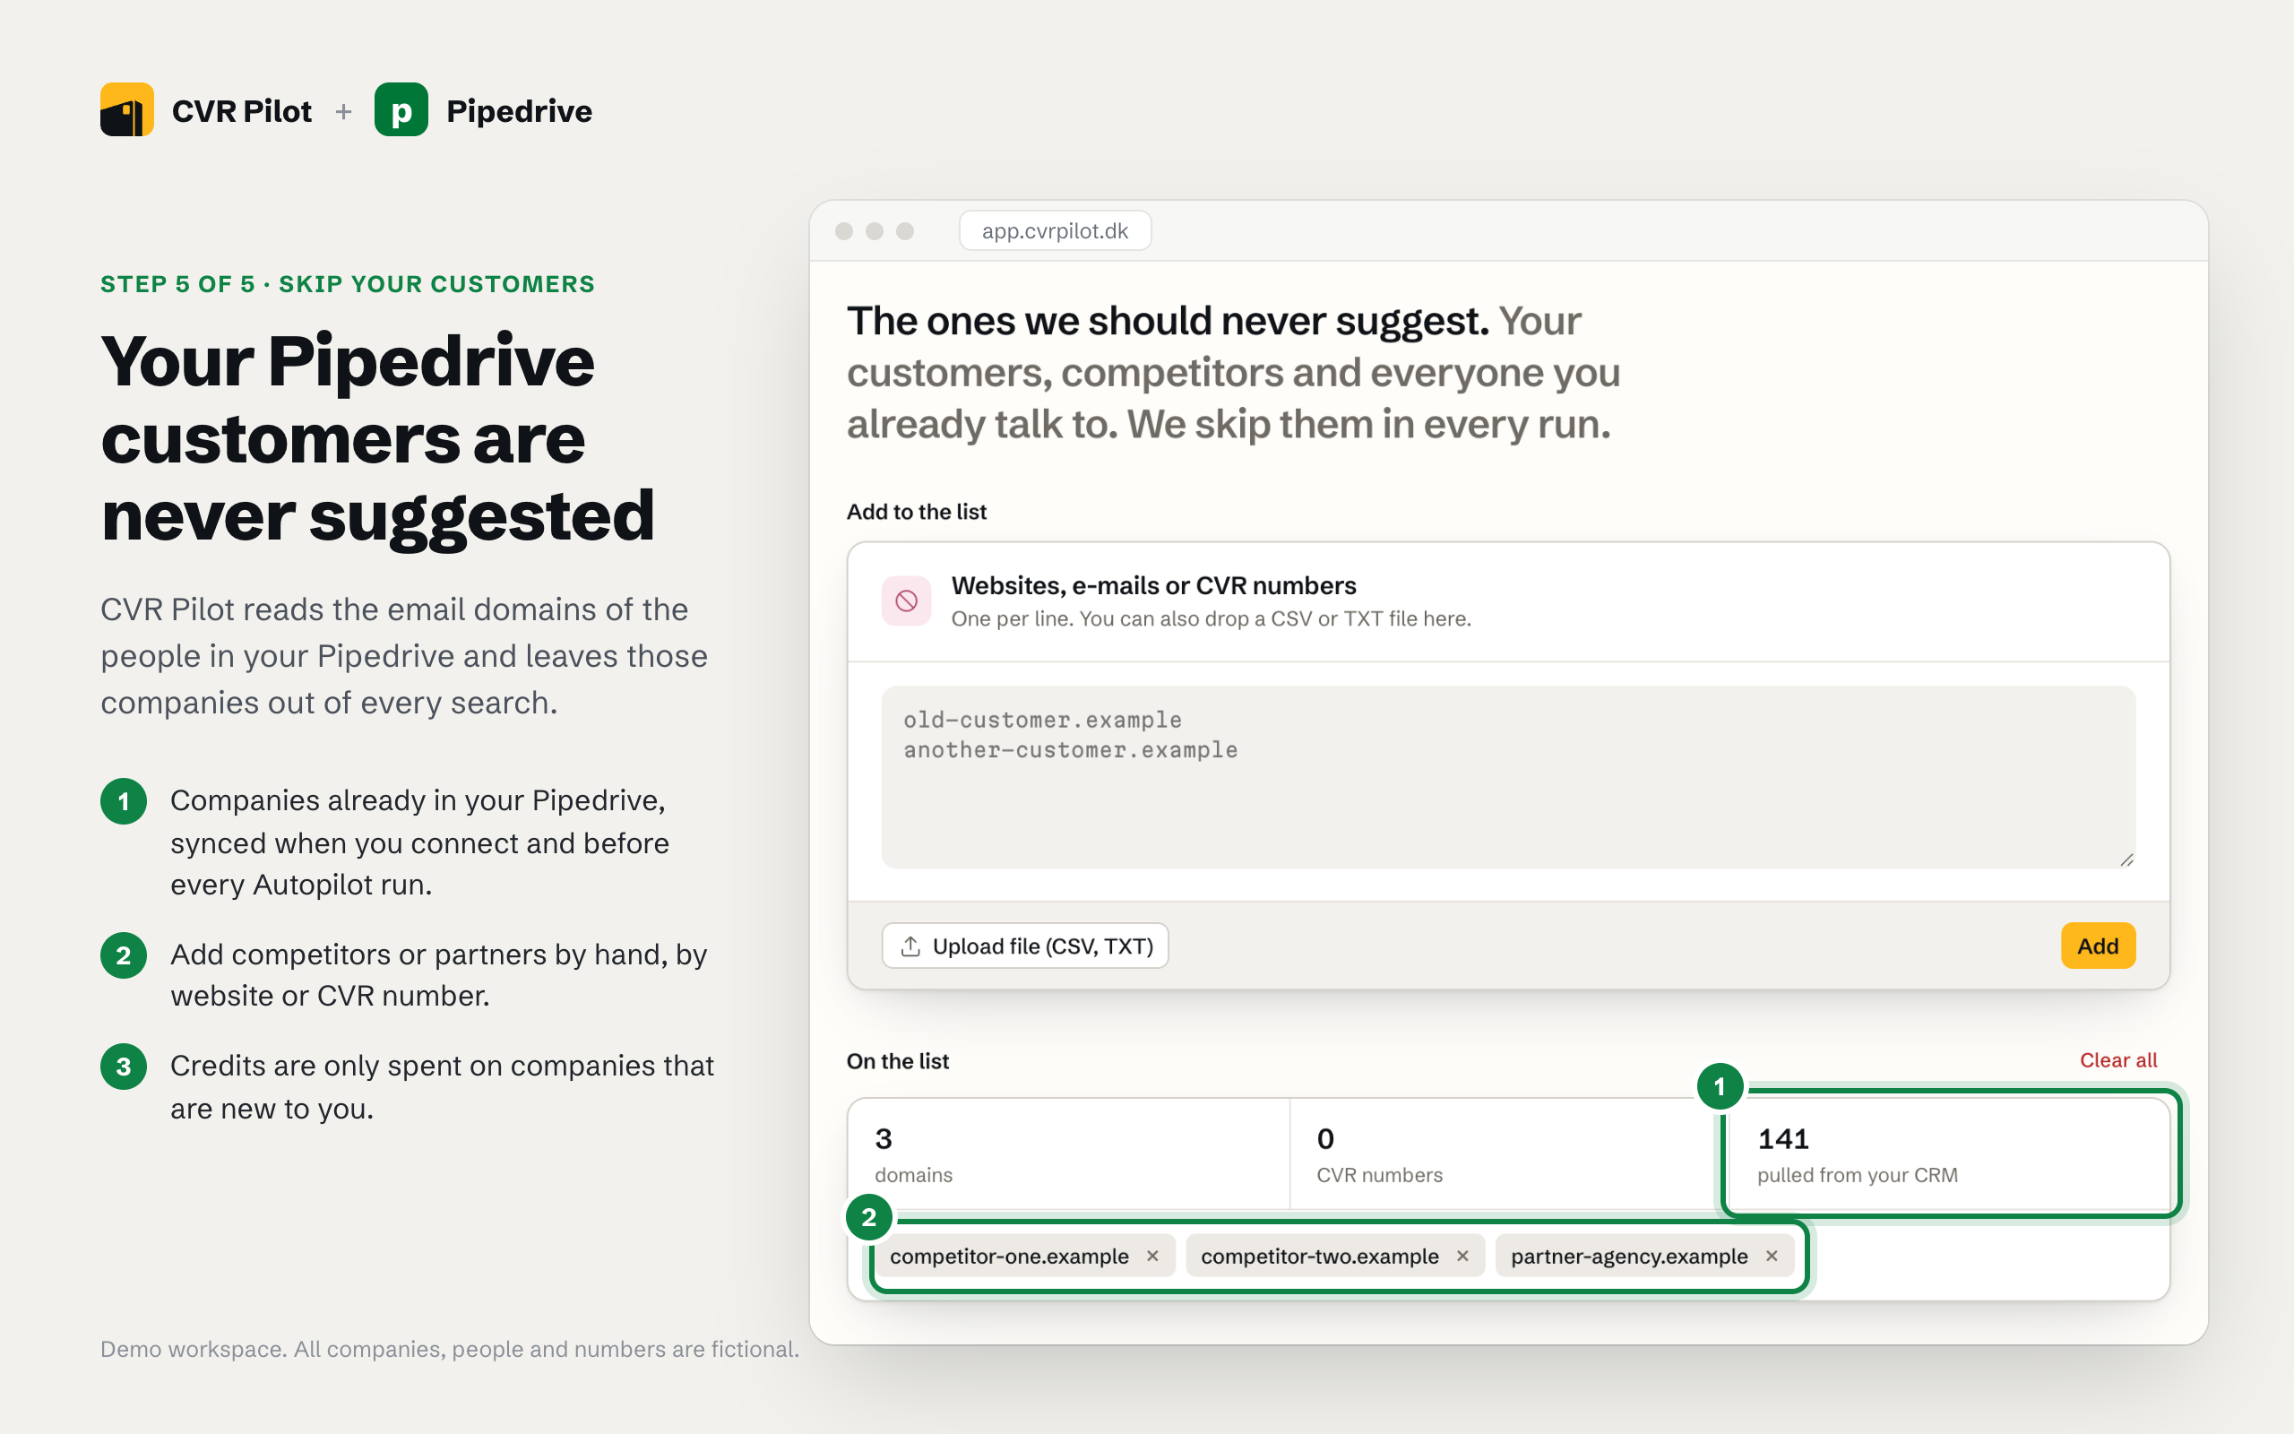Click the app.cvrpilot.dk address bar
The width and height of the screenshot is (2294, 1434).
1055,230
